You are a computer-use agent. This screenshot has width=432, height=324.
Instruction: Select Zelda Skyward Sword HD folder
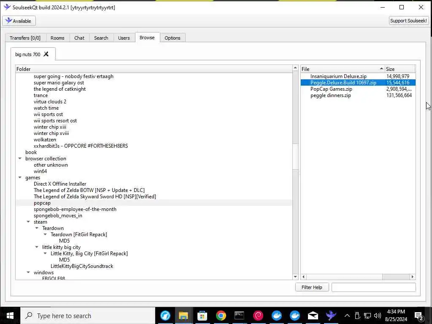tap(95, 197)
